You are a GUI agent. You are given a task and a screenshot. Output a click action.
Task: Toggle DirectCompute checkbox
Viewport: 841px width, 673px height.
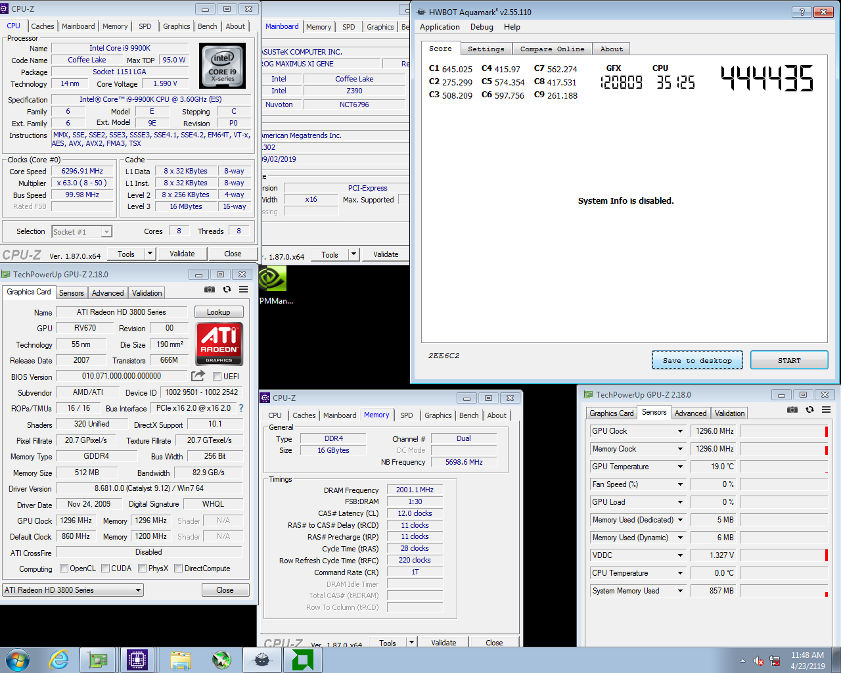(178, 569)
